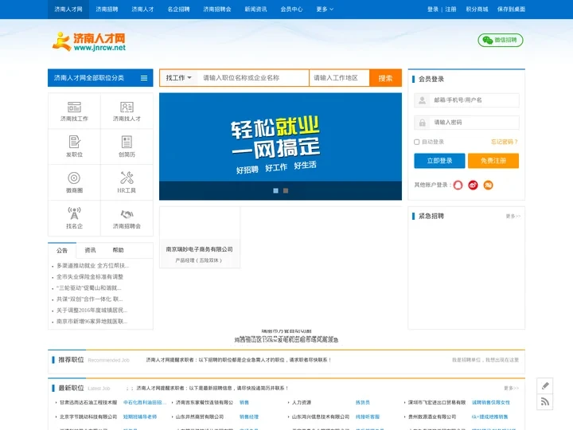
Task: Open 产品经理（五险双休）job link
Action: pyautogui.click(x=198, y=260)
